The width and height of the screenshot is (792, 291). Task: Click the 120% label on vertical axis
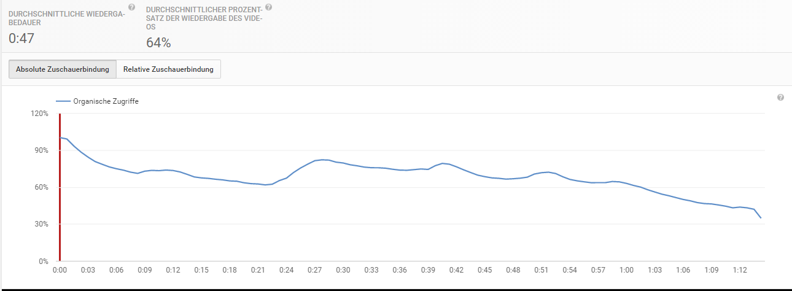click(x=39, y=114)
